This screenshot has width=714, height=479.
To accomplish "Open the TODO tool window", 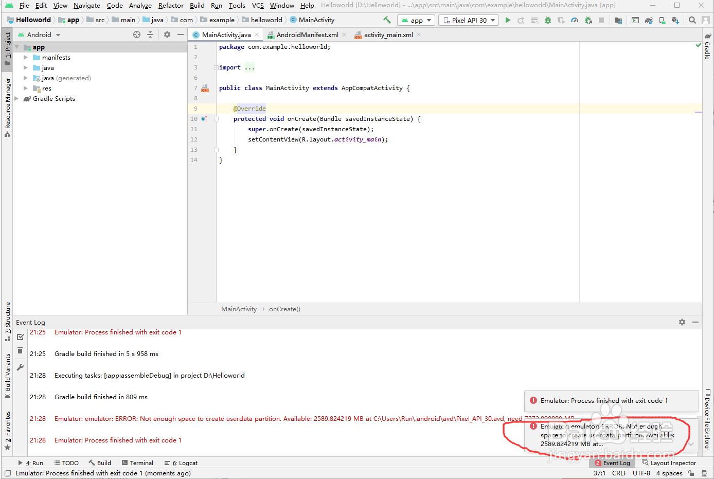I will point(66,463).
